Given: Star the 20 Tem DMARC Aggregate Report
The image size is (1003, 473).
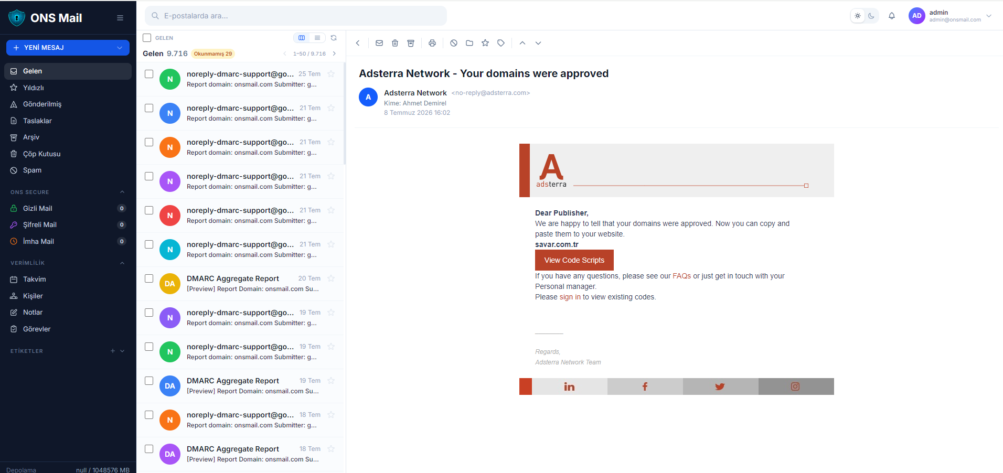Looking at the screenshot, I should pos(331,278).
